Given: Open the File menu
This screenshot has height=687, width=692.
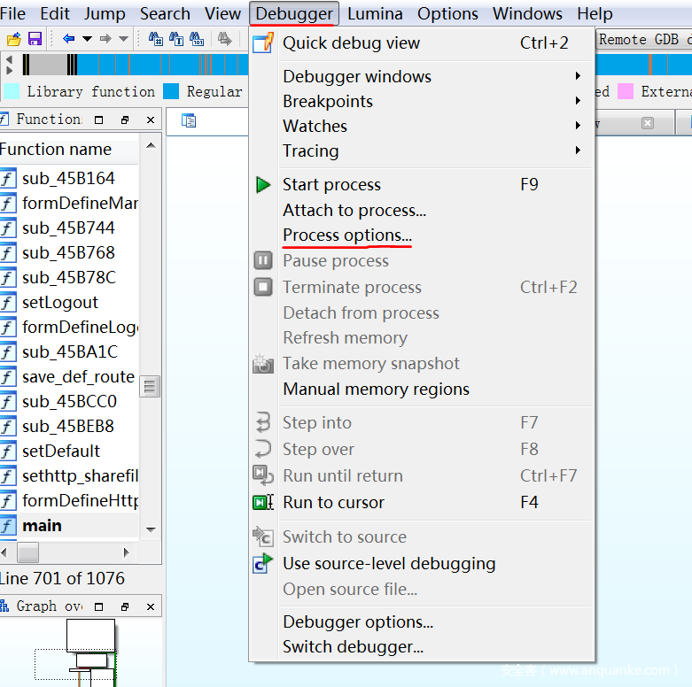Looking at the screenshot, I should point(12,13).
